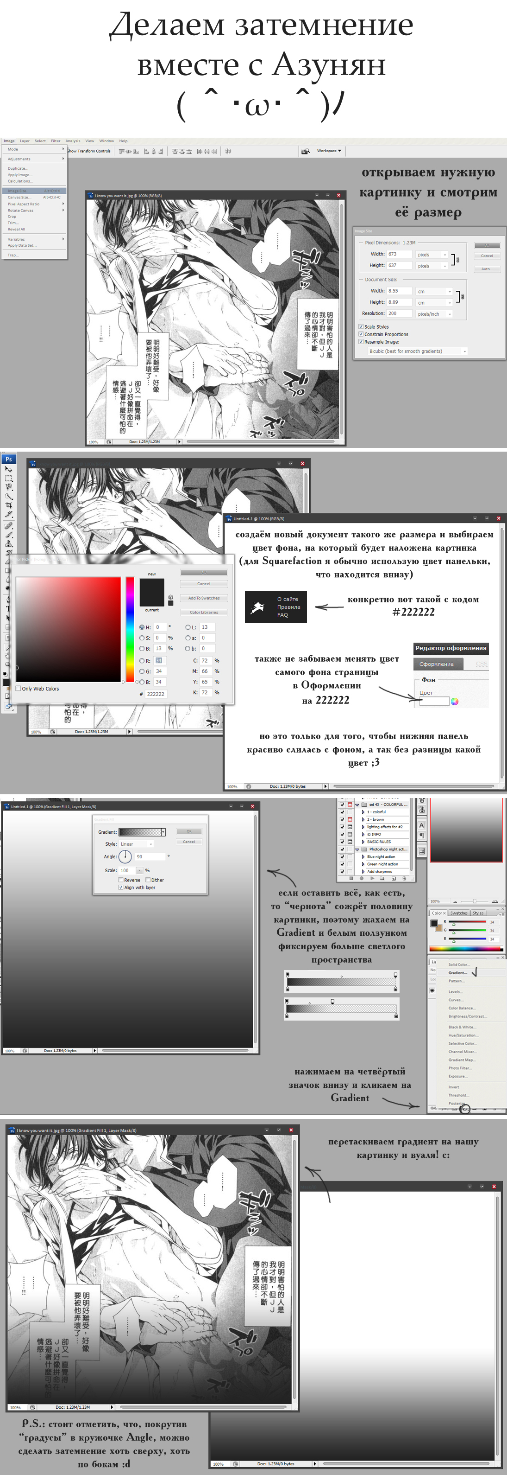
Task: Click the vertical hue spectrum slider
Action: pos(130,629)
